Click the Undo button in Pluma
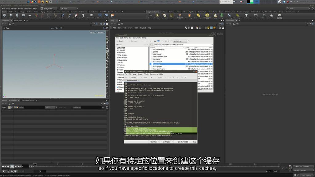 [159, 77]
